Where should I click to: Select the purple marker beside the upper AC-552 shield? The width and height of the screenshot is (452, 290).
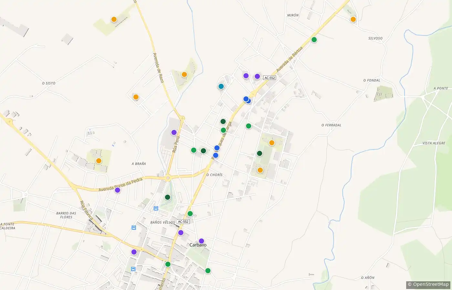click(257, 76)
